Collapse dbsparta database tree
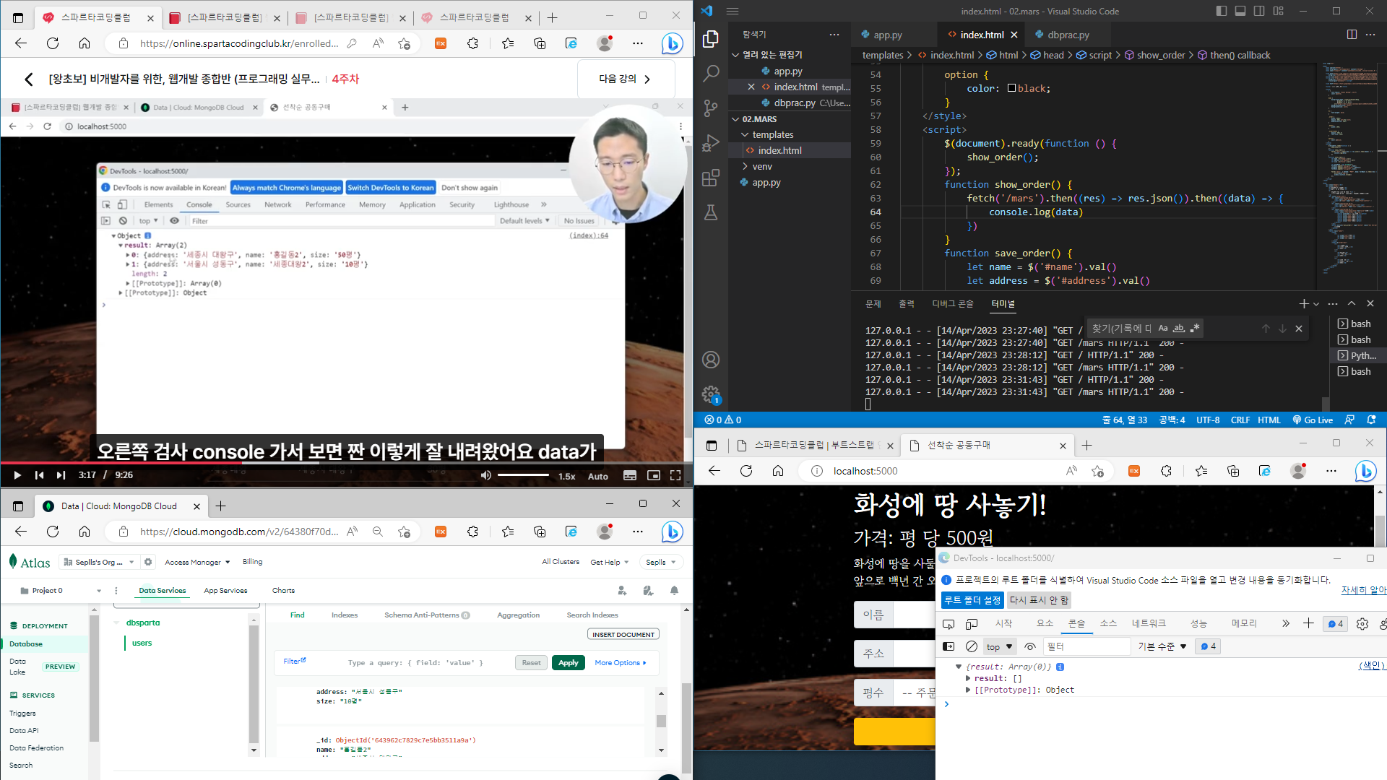The width and height of the screenshot is (1387, 780). [117, 623]
